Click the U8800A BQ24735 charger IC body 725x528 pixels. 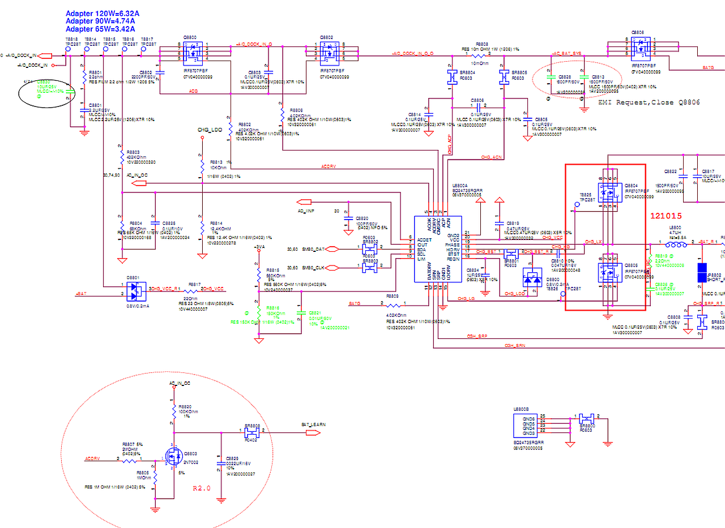[x=437, y=248]
